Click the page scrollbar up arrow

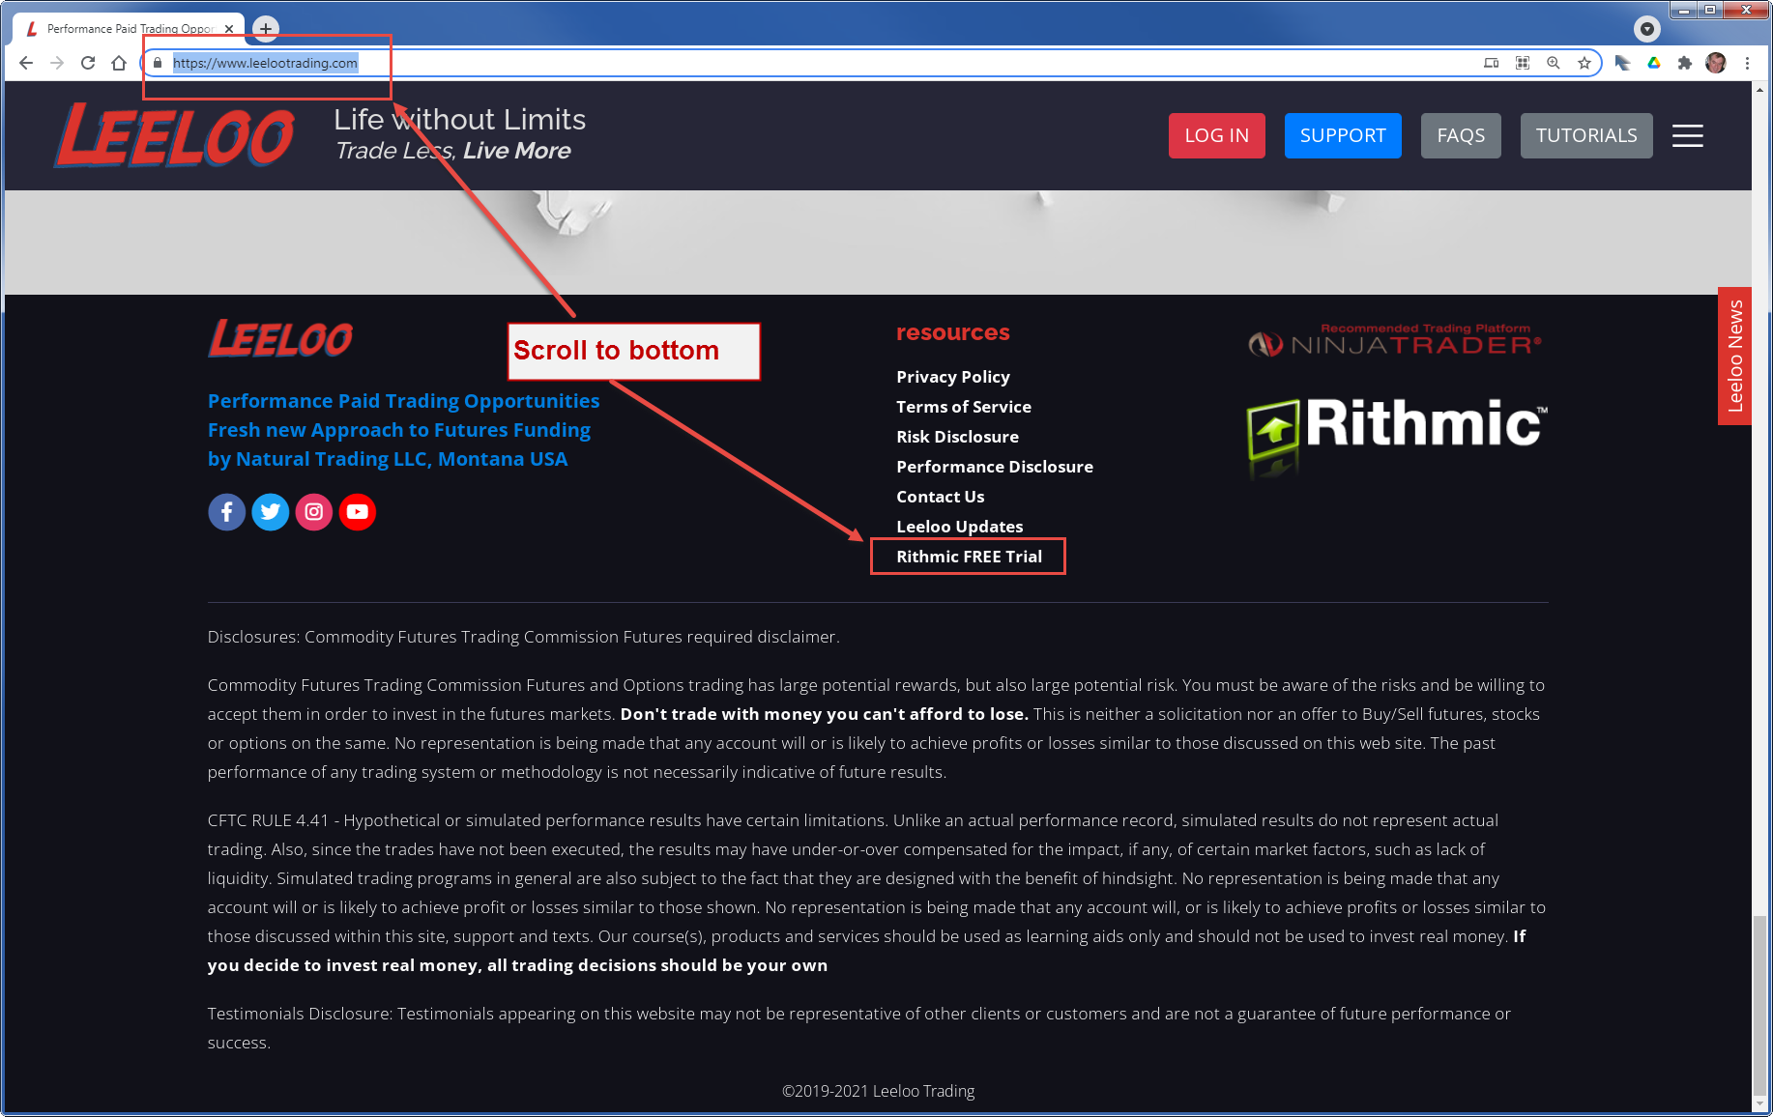(1760, 90)
